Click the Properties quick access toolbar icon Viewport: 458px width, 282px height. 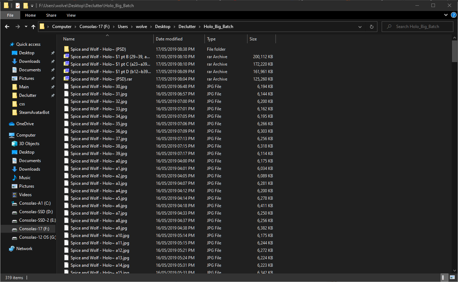tap(18, 6)
